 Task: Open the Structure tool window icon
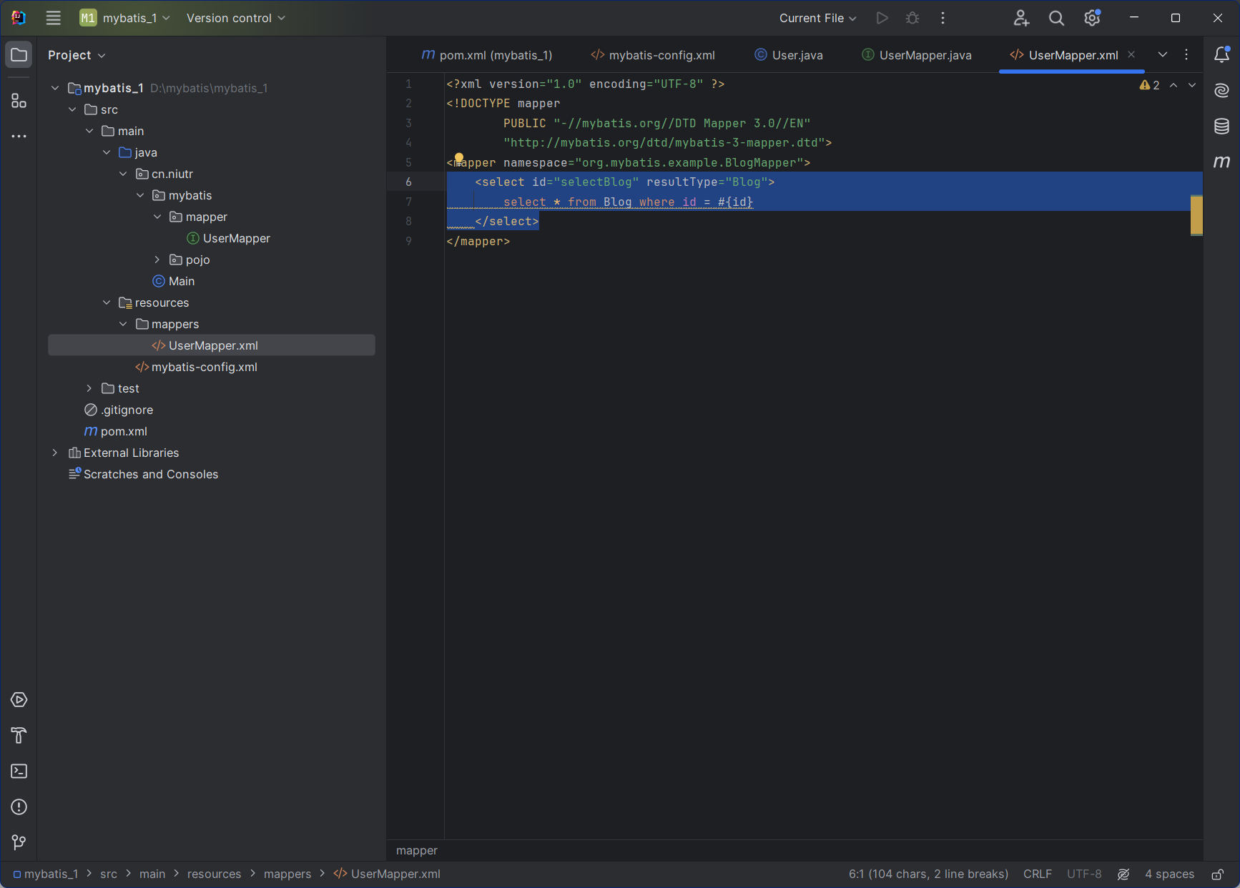[x=19, y=101]
